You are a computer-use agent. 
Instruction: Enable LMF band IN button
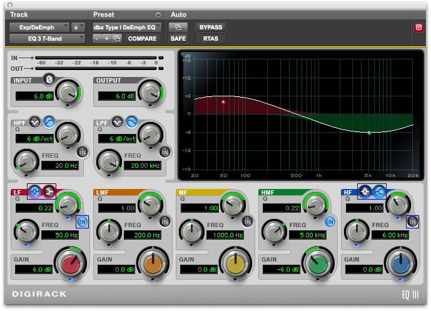165,222
